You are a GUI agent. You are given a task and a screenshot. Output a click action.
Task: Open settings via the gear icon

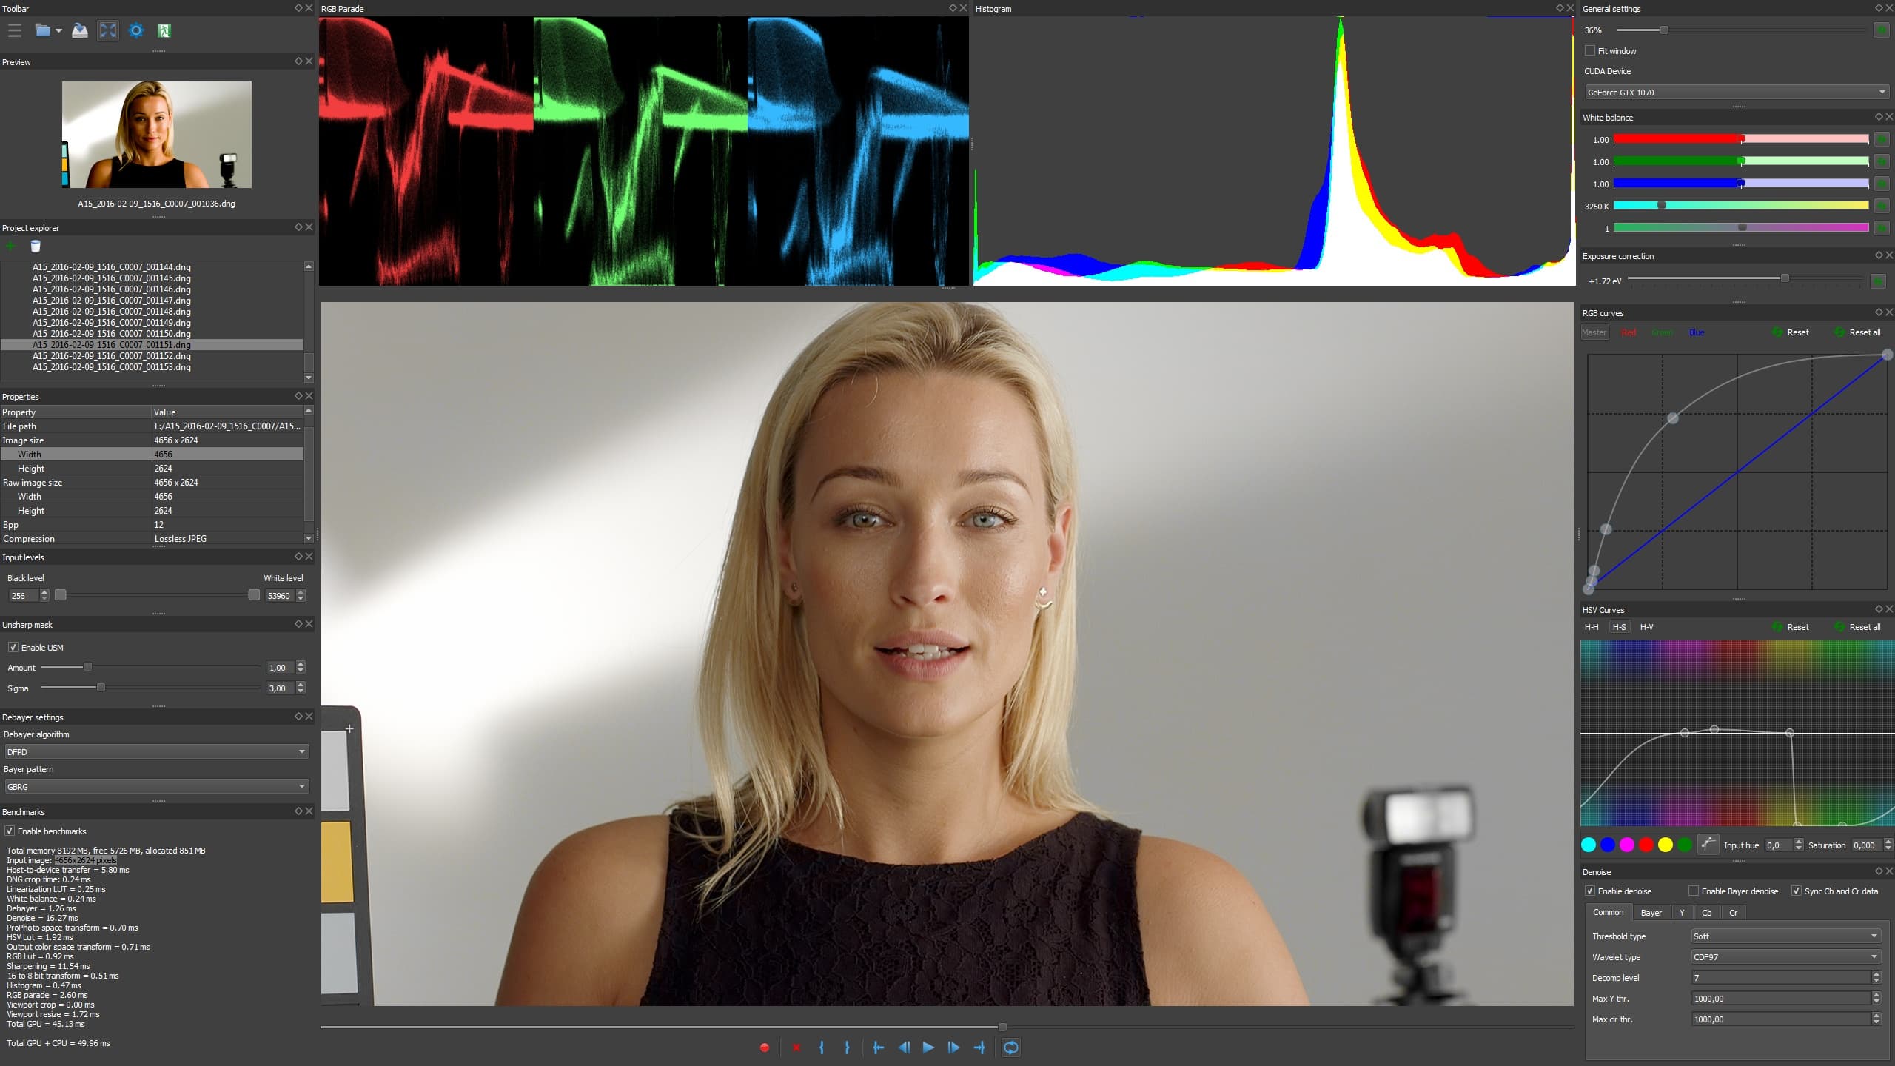pos(135,30)
